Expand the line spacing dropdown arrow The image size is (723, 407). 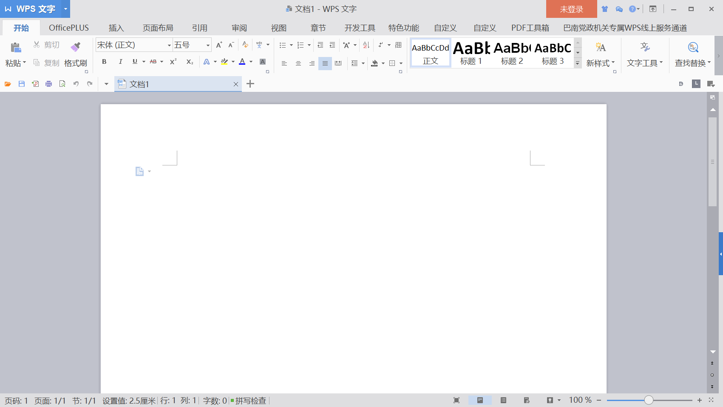click(x=363, y=63)
